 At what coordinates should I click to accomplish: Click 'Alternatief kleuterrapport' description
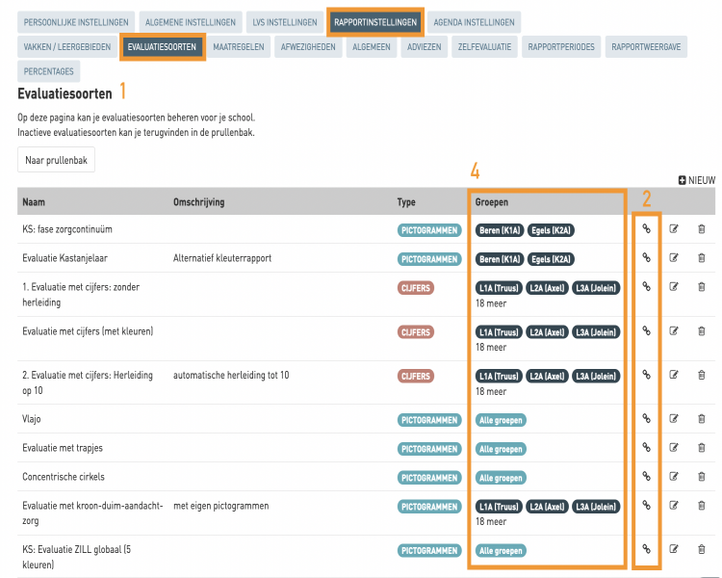coord(222,258)
